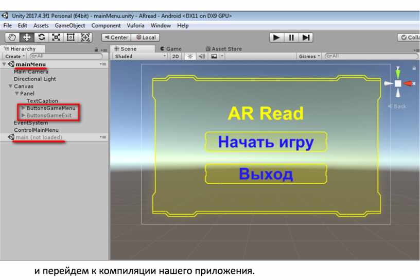Click the Back view label under gizmo
This screenshot has height=280, width=420.
point(397,106)
